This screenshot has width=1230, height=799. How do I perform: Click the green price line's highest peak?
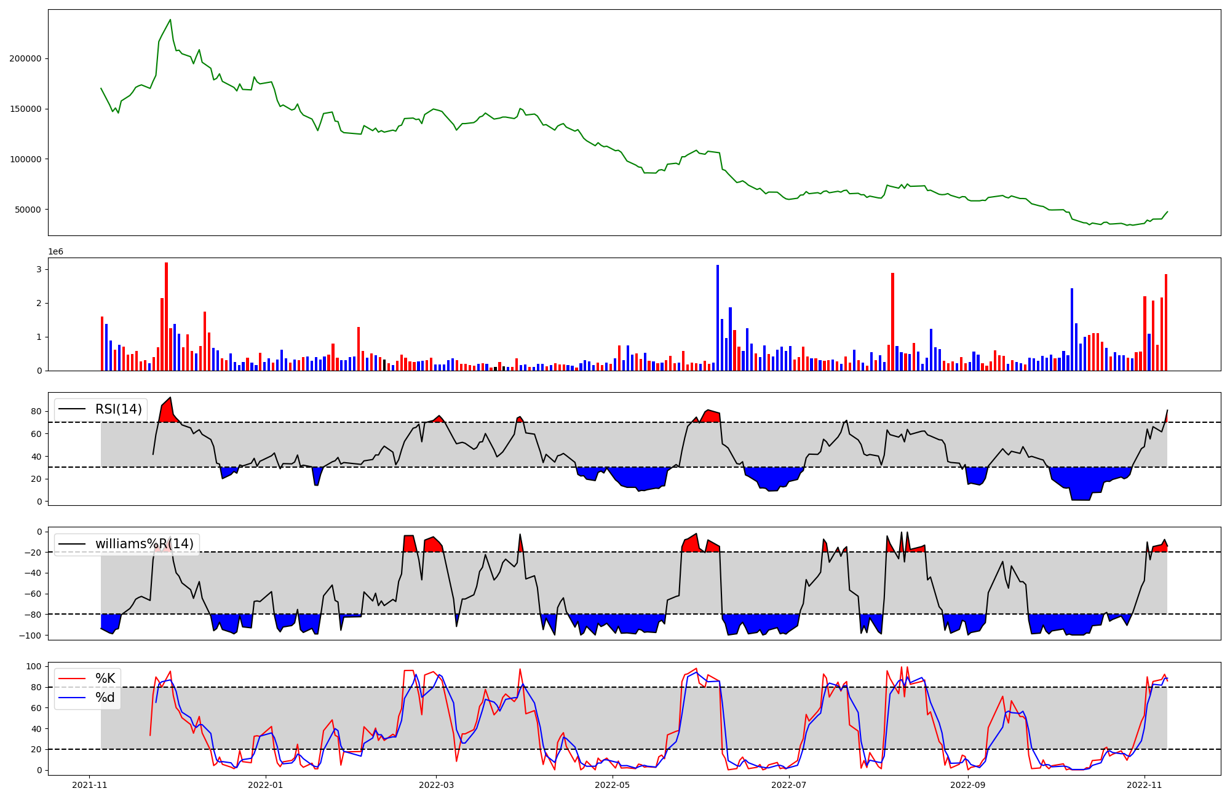coord(170,20)
